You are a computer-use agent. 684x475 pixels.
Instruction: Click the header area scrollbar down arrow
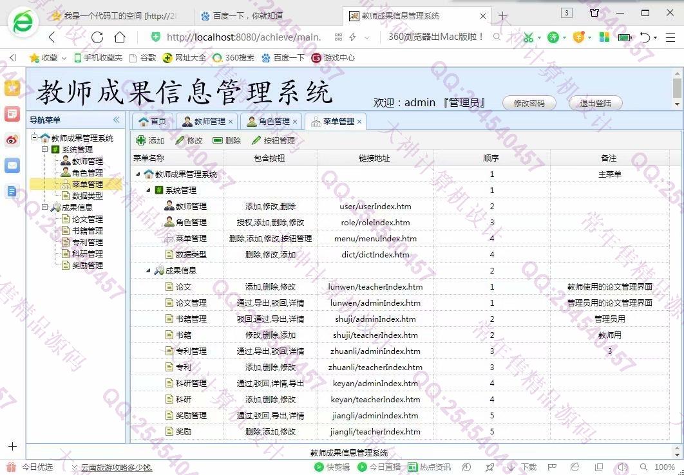[x=677, y=104]
